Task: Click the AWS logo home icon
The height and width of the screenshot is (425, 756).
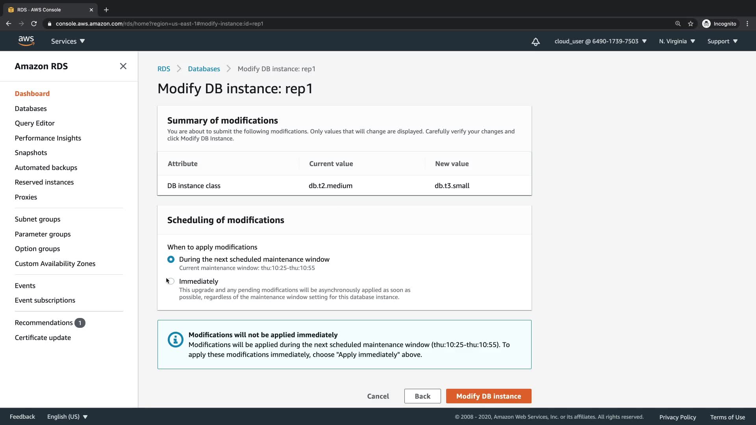Action: pyautogui.click(x=26, y=41)
